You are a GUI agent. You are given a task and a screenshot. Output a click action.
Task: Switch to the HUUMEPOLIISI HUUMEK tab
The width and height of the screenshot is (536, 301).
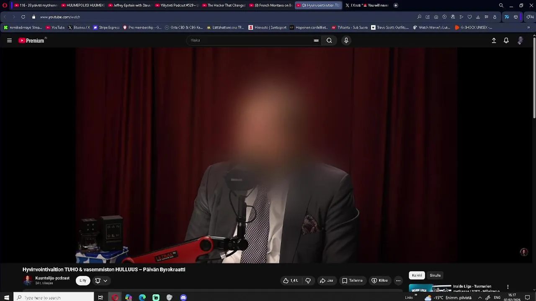82,5
